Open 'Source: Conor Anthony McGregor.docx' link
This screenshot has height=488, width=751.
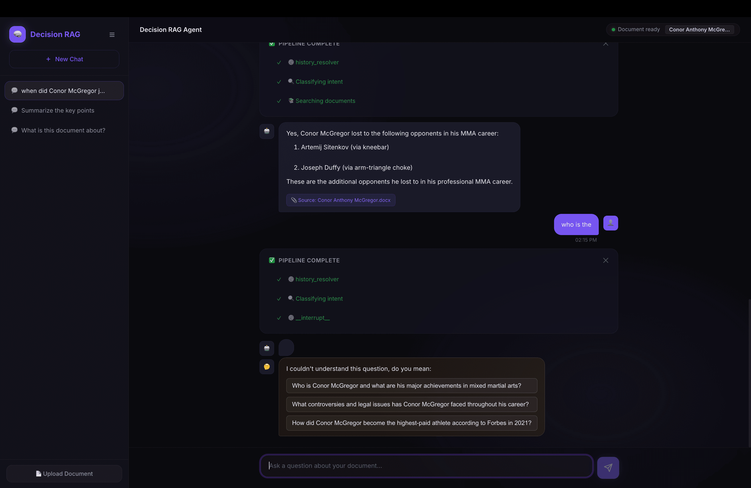[341, 200]
